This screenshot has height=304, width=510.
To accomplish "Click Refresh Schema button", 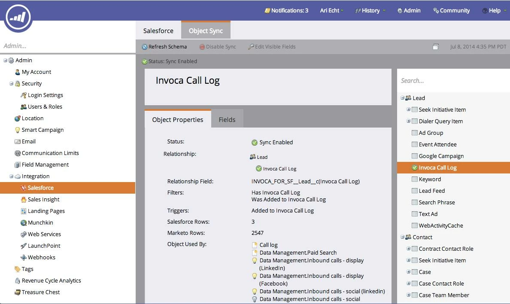I will click(164, 46).
